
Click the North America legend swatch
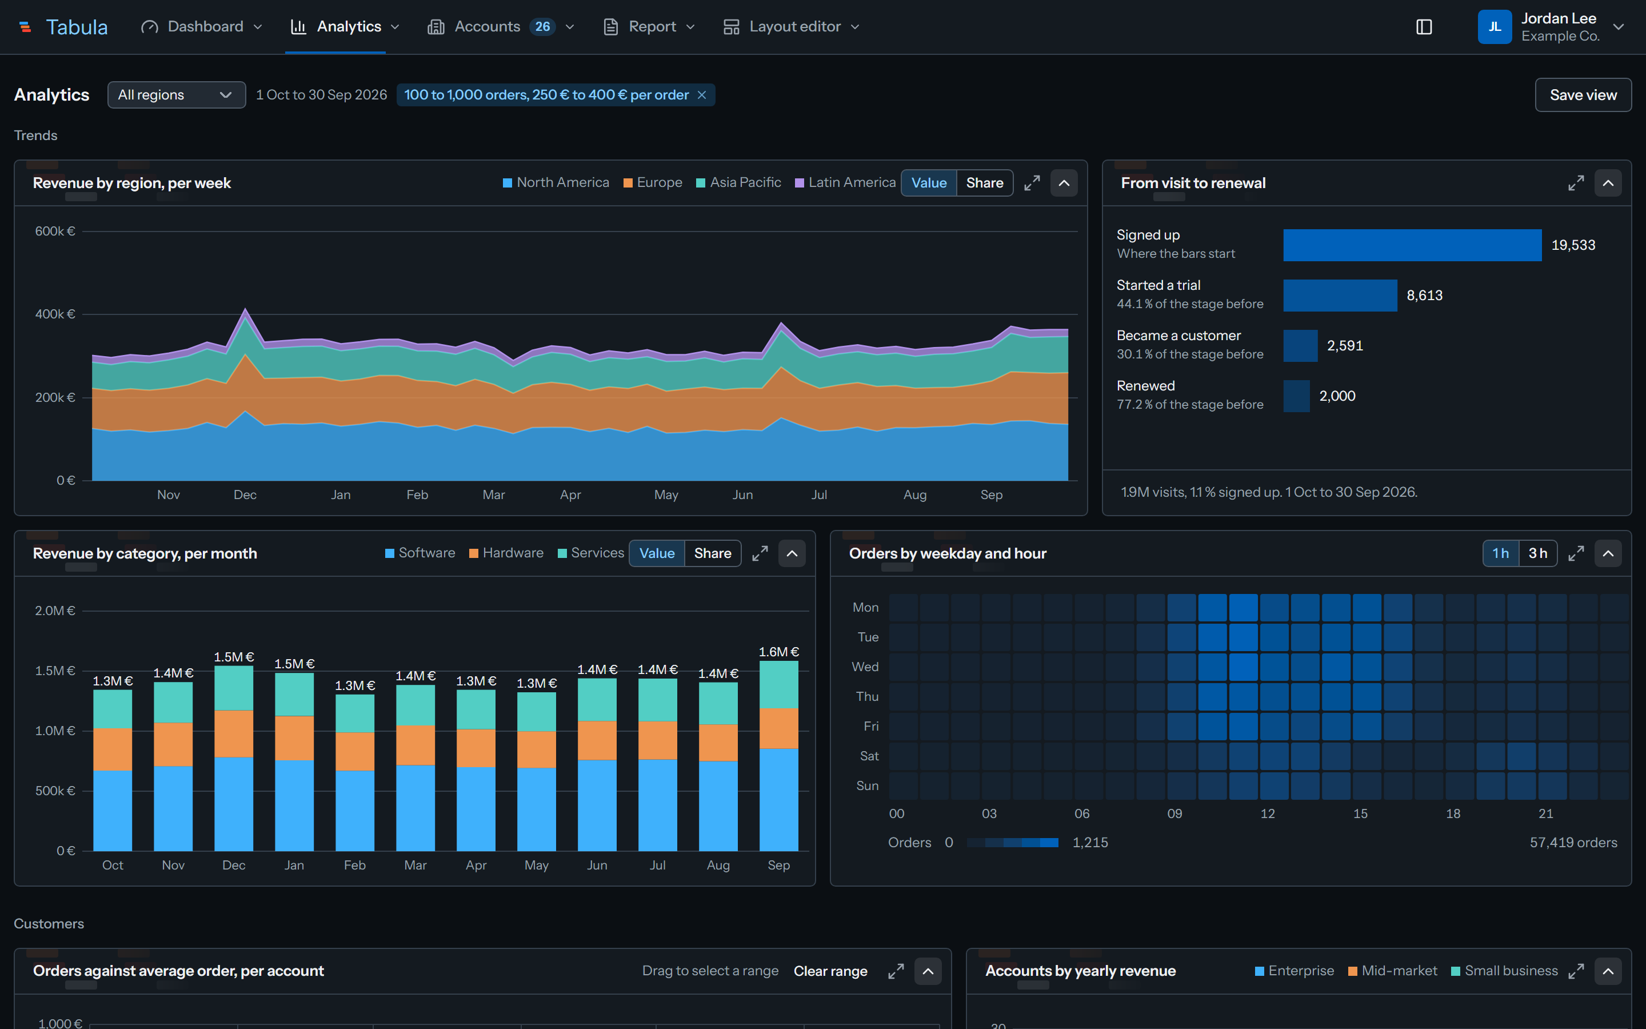(507, 183)
